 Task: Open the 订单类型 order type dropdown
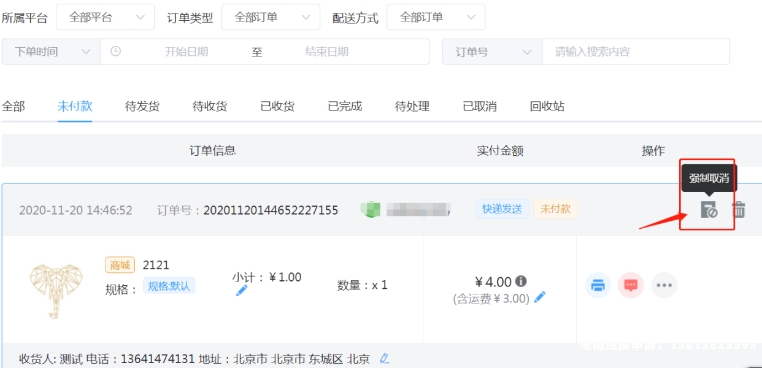(x=271, y=17)
